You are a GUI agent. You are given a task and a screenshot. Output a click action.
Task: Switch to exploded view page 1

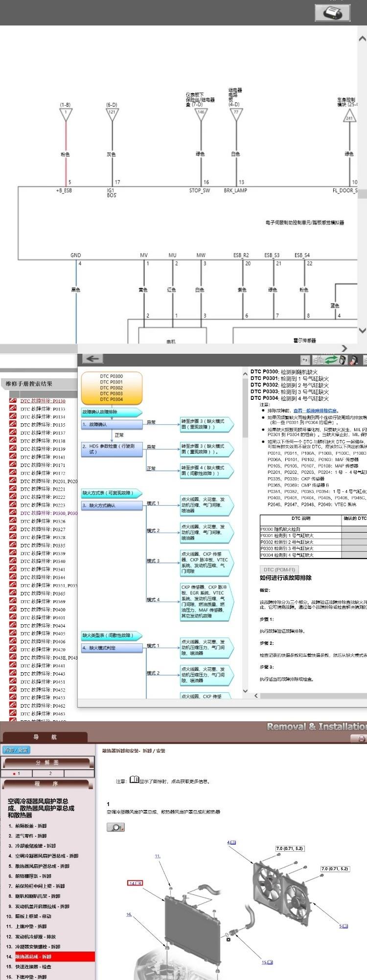(18, 773)
